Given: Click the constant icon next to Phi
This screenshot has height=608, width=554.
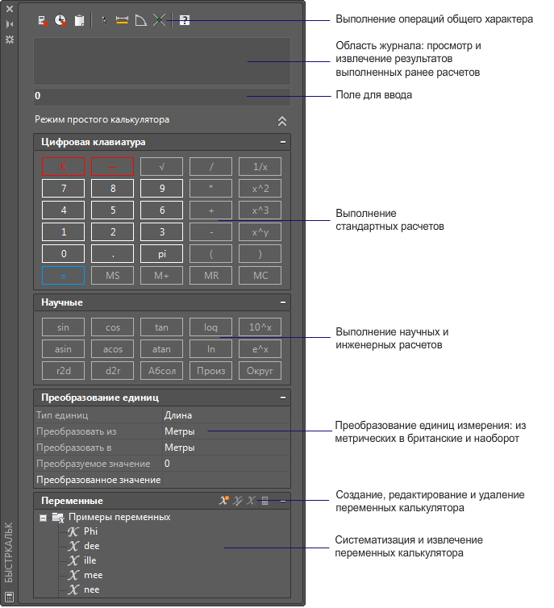Looking at the screenshot, I should [73, 531].
